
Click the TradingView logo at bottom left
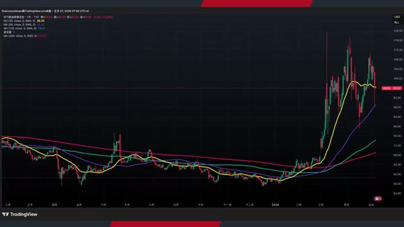click(x=20, y=214)
